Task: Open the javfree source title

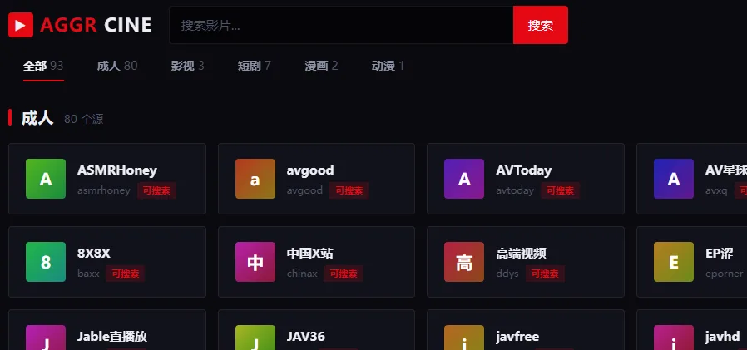Action: coord(517,337)
